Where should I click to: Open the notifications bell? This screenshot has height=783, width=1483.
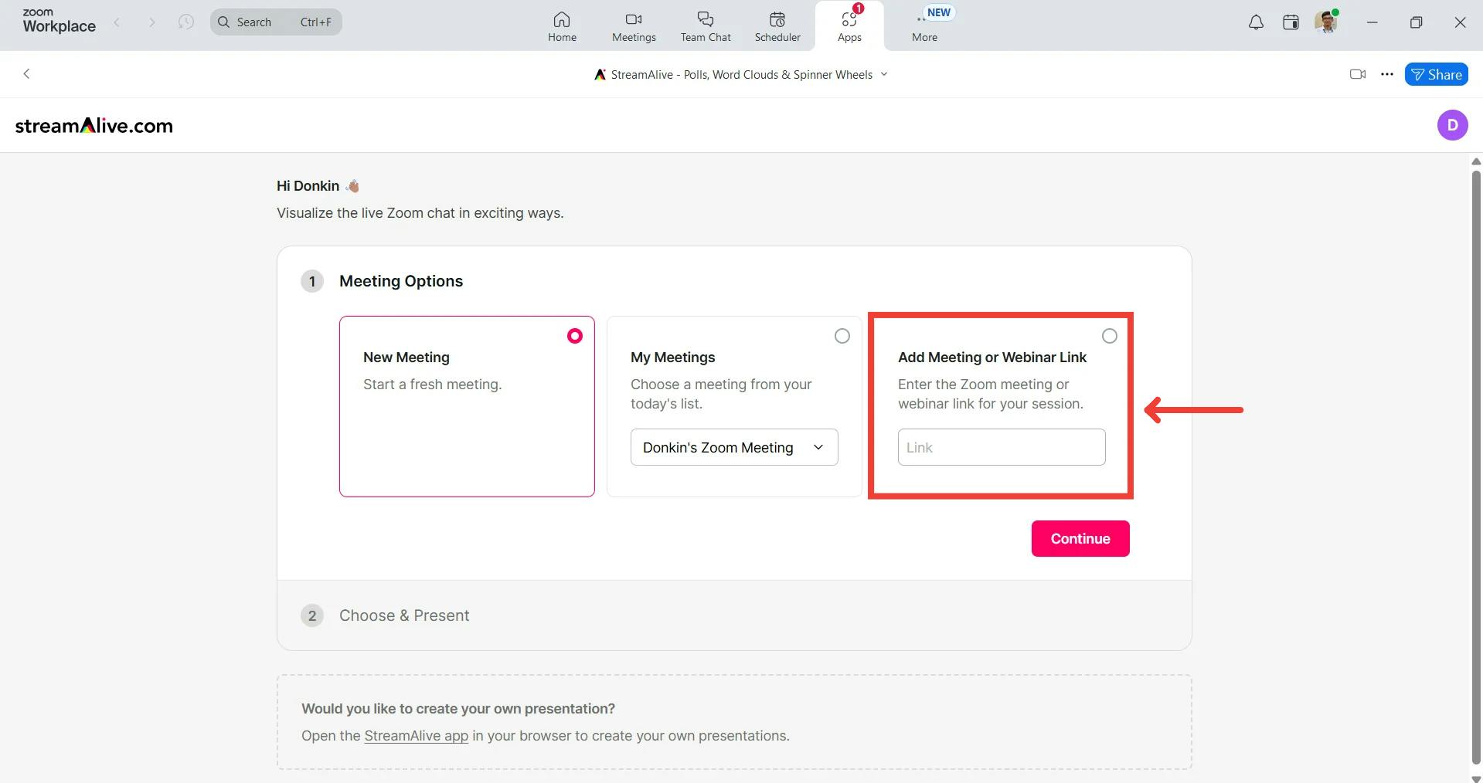tap(1256, 22)
